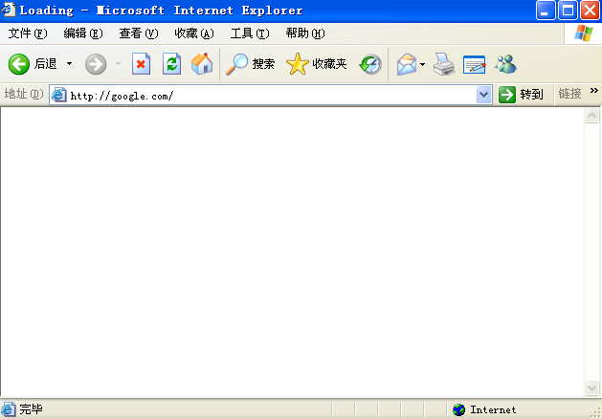Viewport: 602px width, 419px height.
Task: Open the Edit page icon
Action: tap(475, 64)
